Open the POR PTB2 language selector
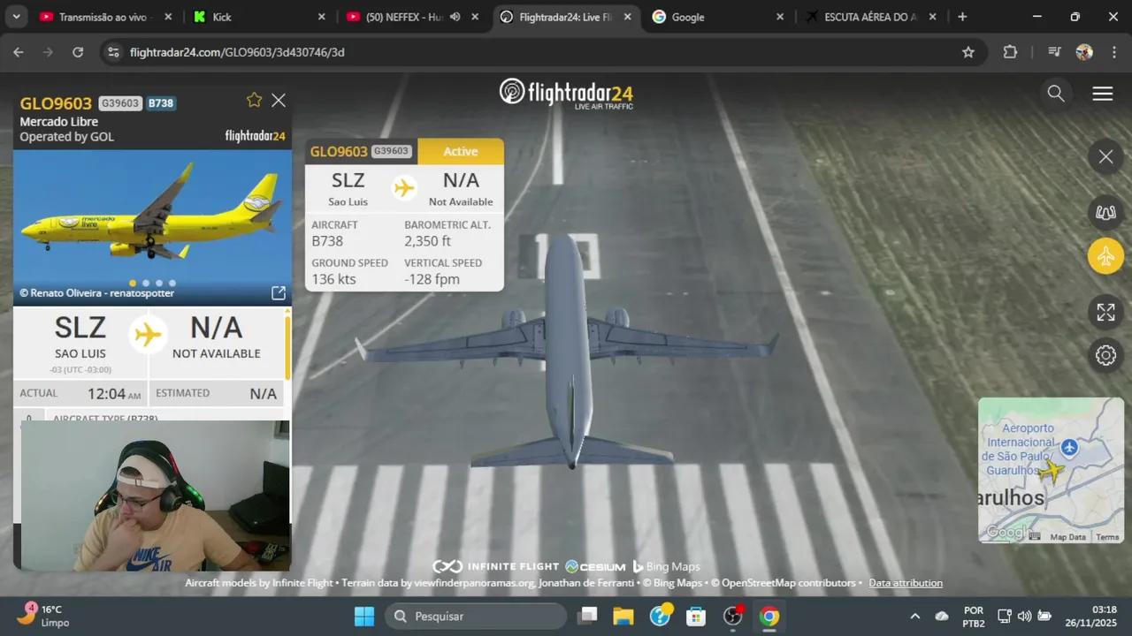Viewport: 1132px width, 636px height. (x=973, y=617)
